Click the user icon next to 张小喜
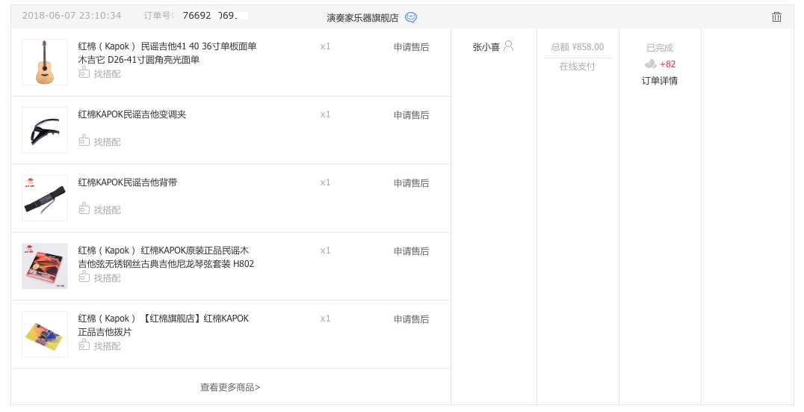Viewport: 804px width, 412px height. click(509, 46)
